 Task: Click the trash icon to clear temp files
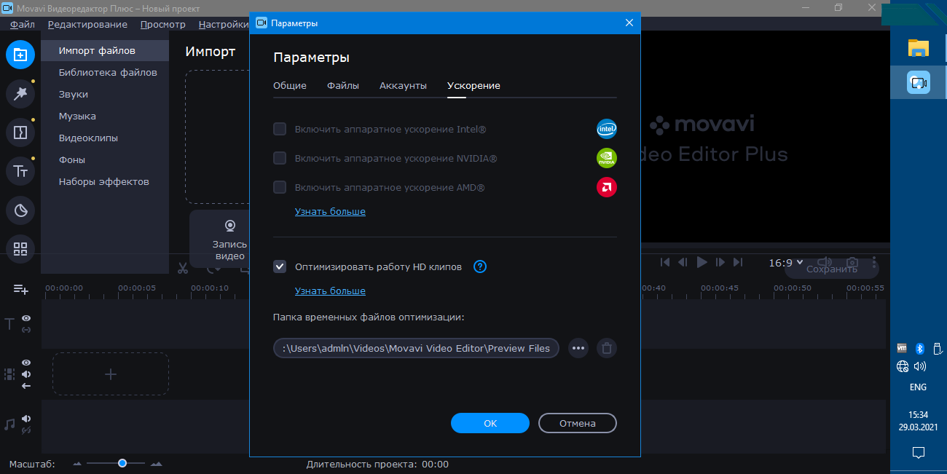[x=606, y=348]
